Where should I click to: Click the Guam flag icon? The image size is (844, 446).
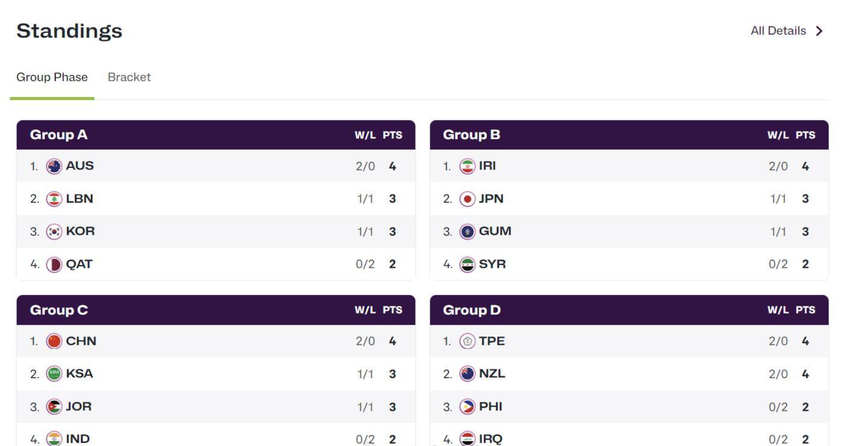click(467, 231)
